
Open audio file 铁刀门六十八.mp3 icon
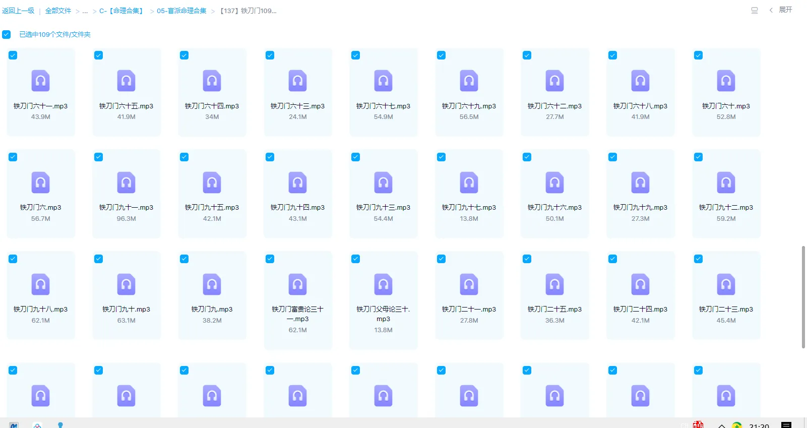pos(641,81)
